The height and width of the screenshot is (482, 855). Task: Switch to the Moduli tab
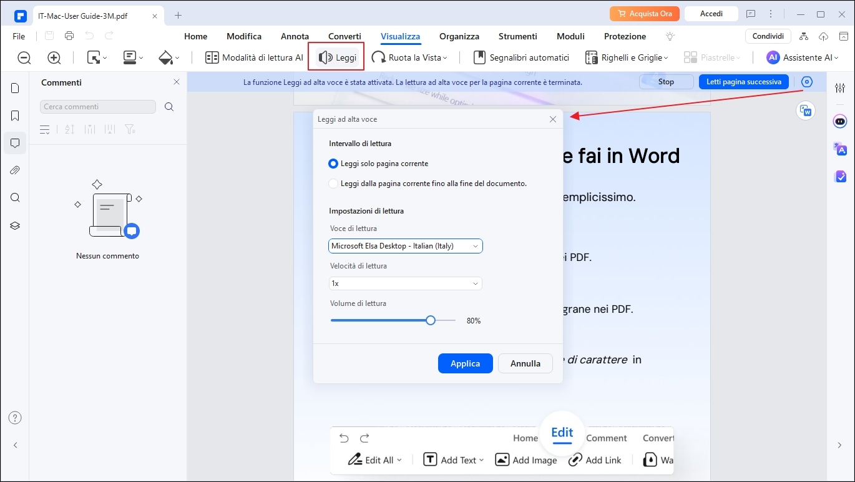[570, 36]
